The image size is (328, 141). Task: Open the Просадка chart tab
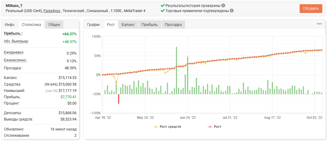[x=173, y=24]
